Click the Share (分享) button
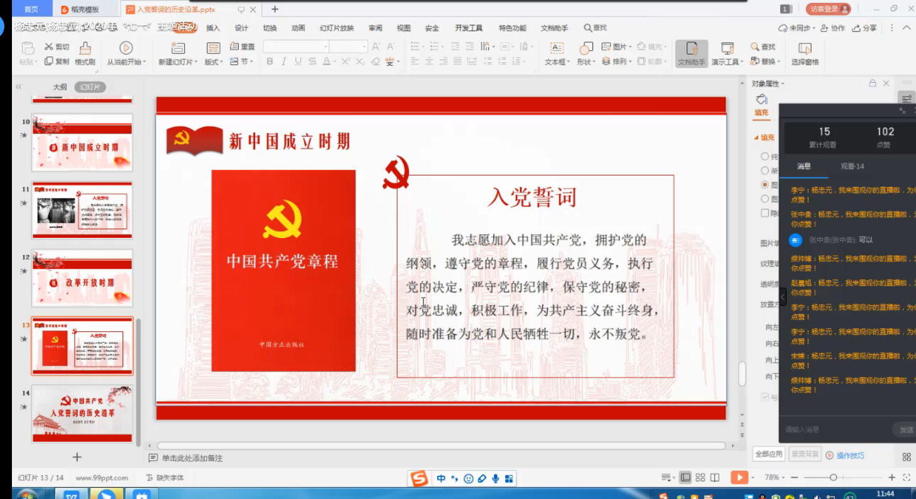The height and width of the screenshot is (499, 916). tap(864, 28)
